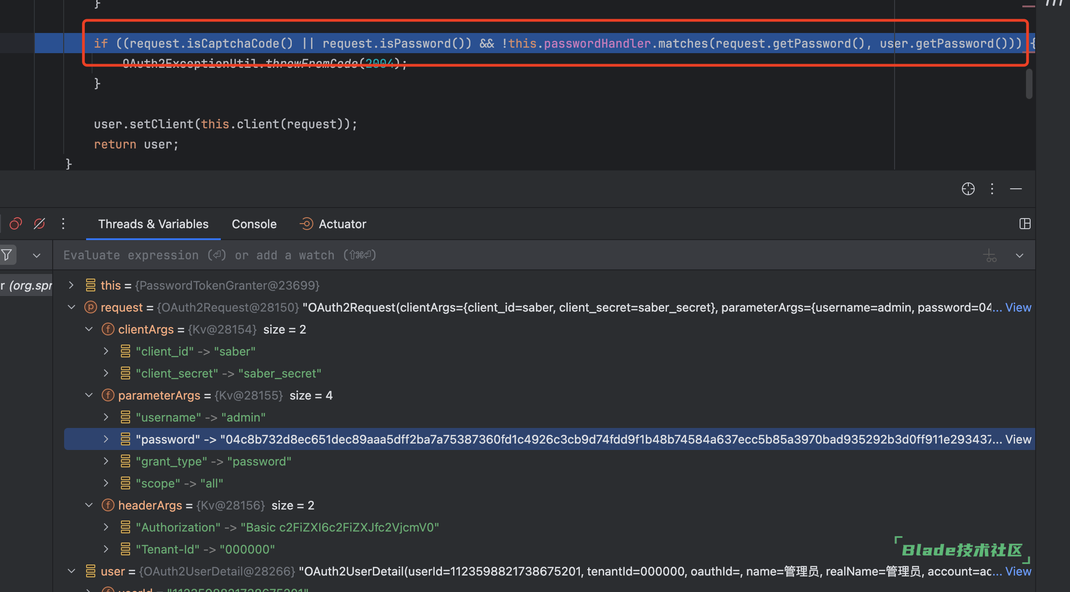The width and height of the screenshot is (1070, 592).
Task: Click the frames filter icon
Action: (x=6, y=255)
